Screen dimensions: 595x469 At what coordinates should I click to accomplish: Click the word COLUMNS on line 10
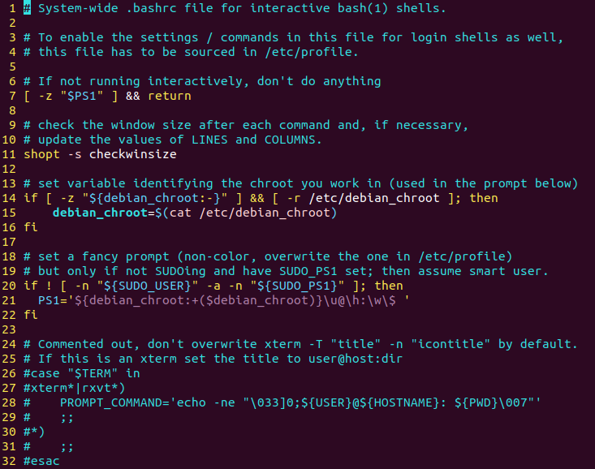click(293, 140)
